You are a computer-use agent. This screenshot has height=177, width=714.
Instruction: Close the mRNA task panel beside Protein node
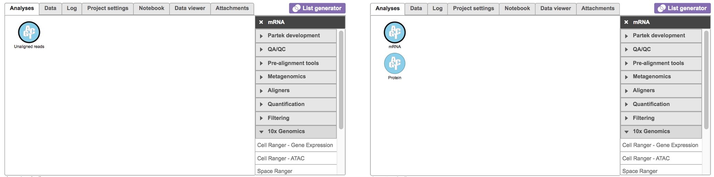(x=626, y=22)
